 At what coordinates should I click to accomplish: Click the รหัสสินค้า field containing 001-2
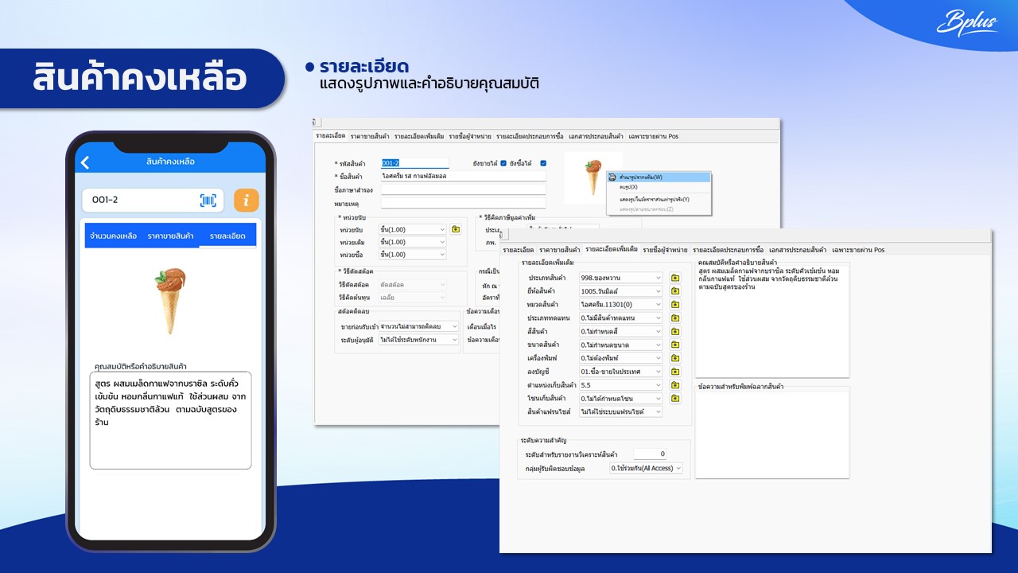[x=415, y=163]
